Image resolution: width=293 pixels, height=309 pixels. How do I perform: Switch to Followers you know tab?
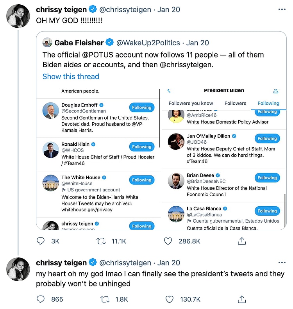coord(191,103)
